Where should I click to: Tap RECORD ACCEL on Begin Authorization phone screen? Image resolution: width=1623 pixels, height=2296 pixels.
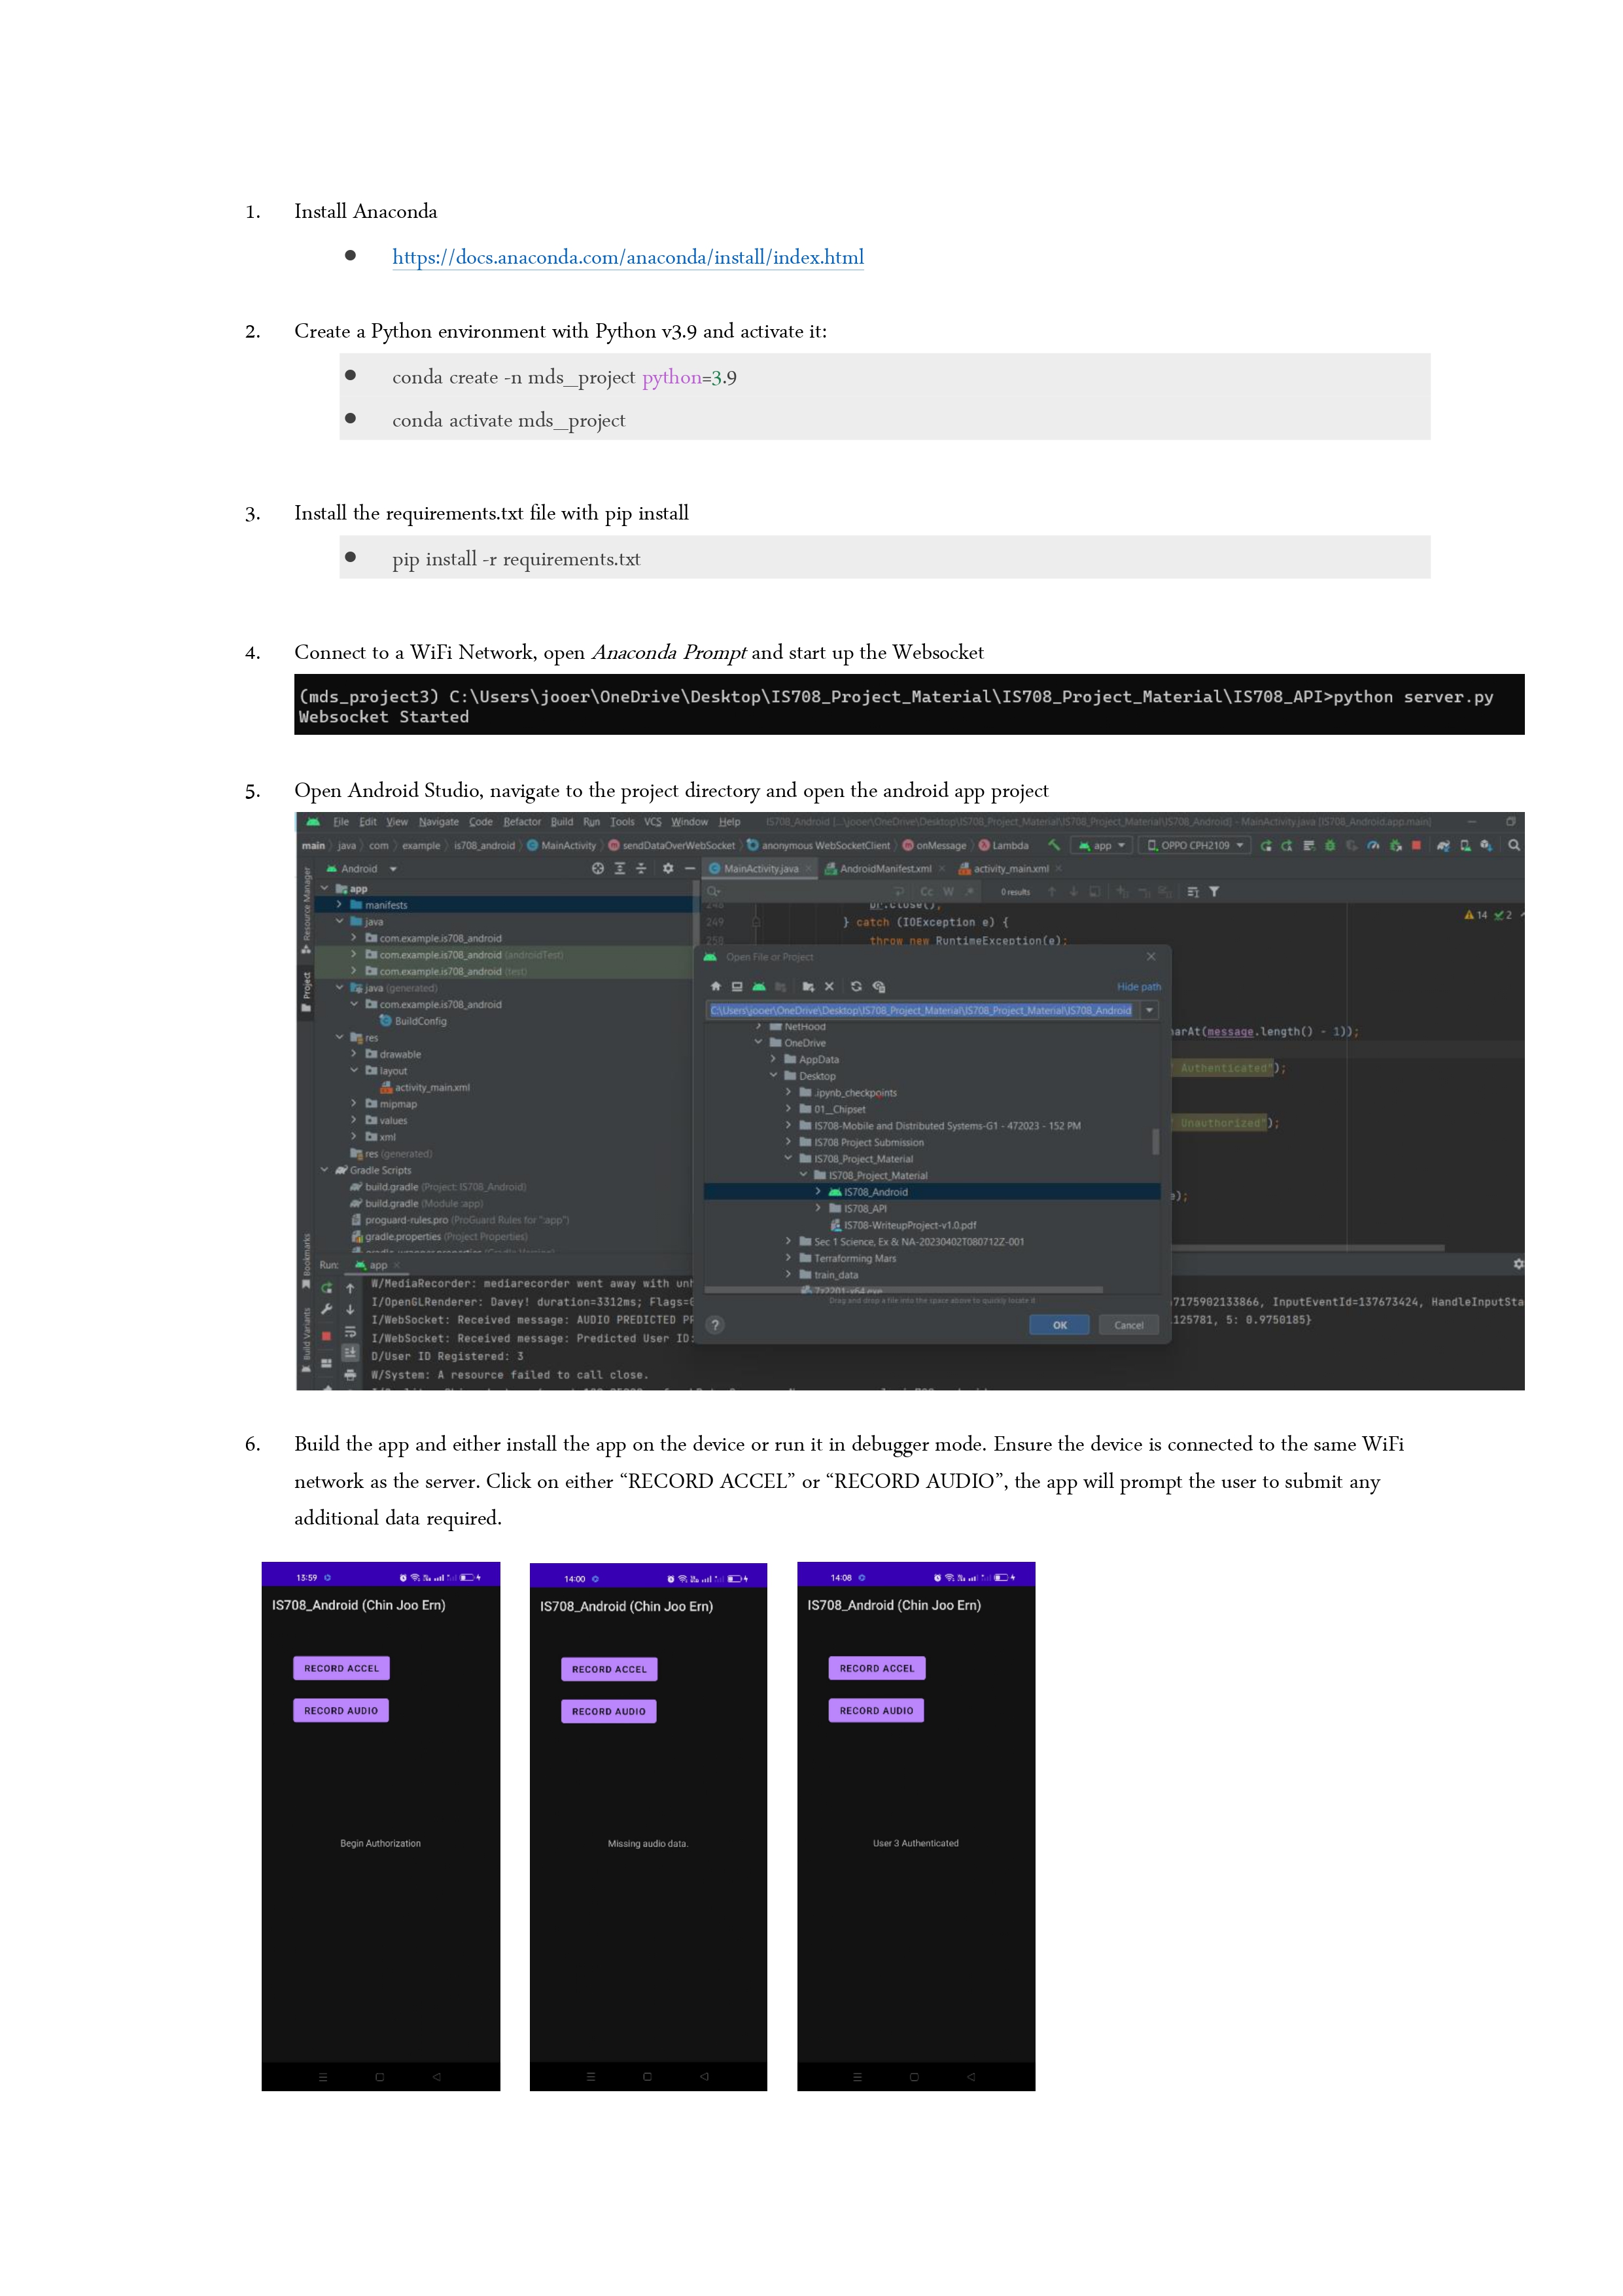[x=341, y=1668]
